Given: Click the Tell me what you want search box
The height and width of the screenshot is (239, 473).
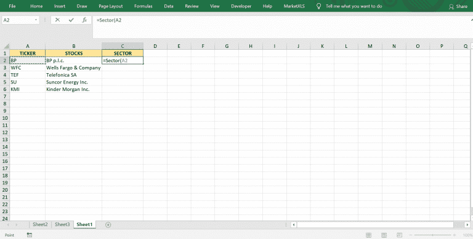Looking at the screenshot, I should (354, 6).
